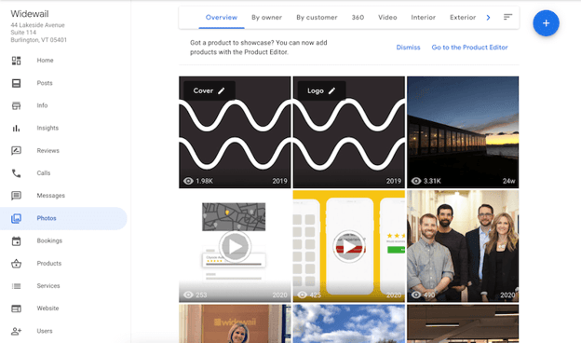
Task: Click the Reviews icon in the sidebar
Action: (17, 151)
